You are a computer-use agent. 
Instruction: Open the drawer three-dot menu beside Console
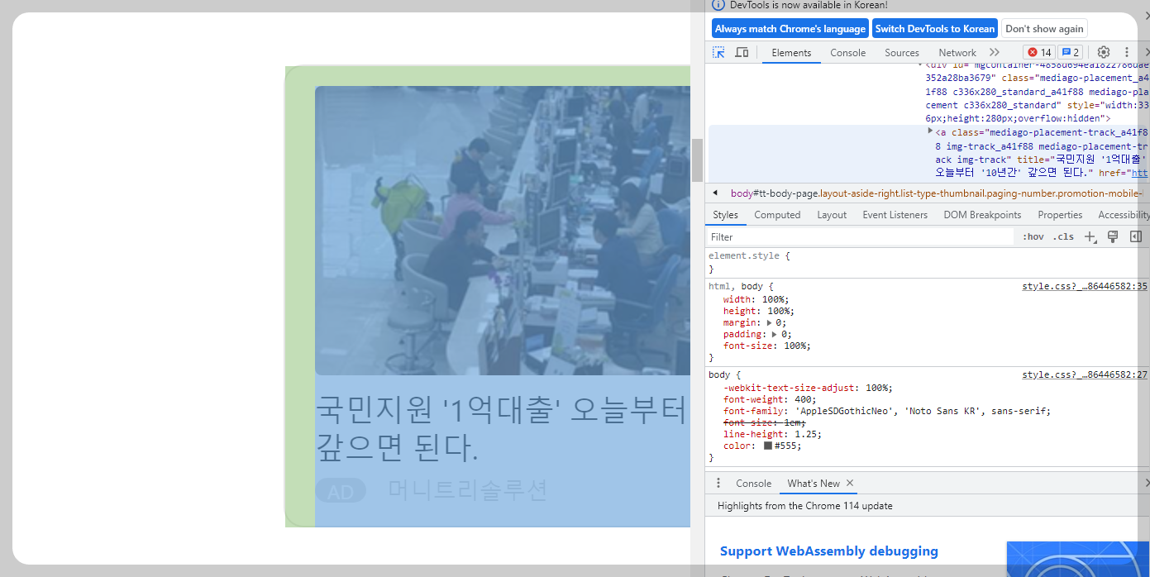tap(718, 483)
